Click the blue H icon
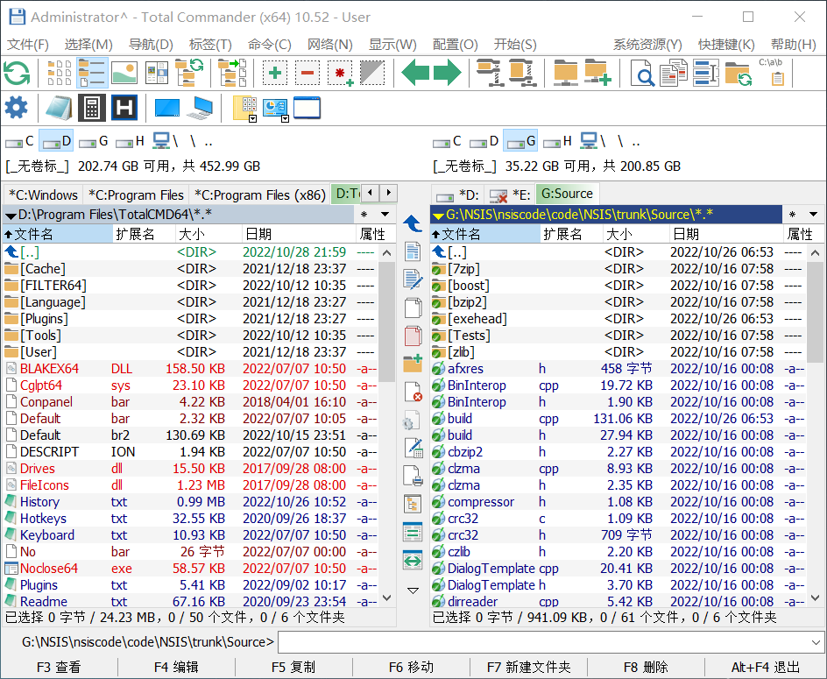Screen dimensions: 827x679 pos(124,108)
